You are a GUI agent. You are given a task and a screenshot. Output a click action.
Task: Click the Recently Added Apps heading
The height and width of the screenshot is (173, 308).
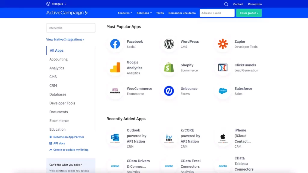point(126,119)
